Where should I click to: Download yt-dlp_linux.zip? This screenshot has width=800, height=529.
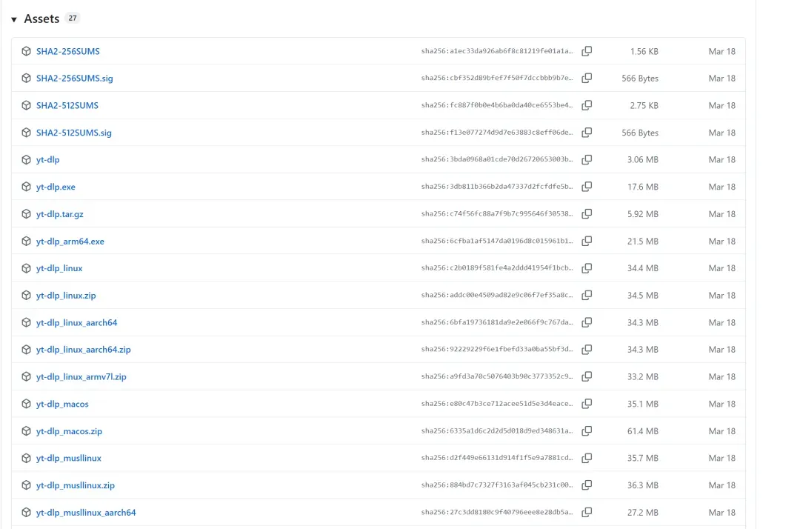(x=66, y=296)
